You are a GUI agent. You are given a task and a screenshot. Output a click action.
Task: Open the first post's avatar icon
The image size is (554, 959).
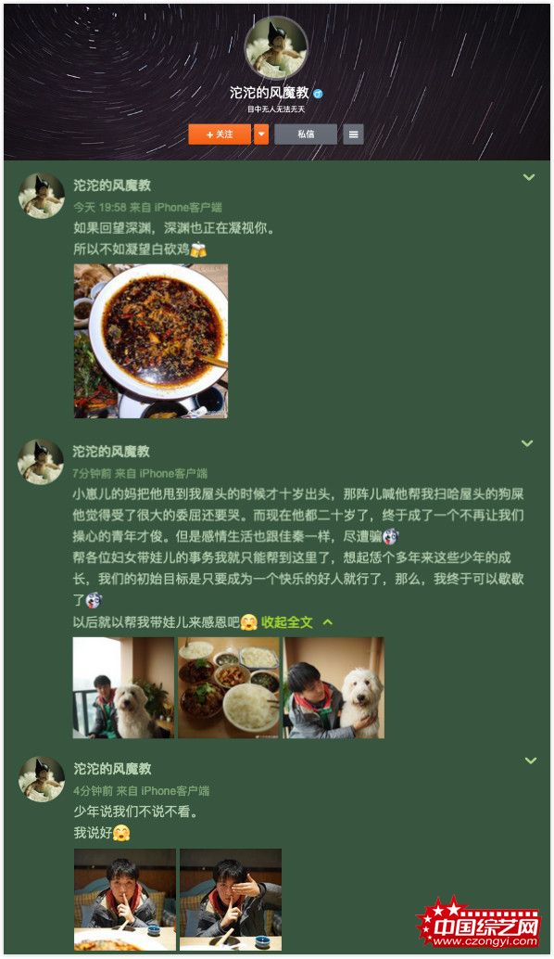(x=41, y=196)
